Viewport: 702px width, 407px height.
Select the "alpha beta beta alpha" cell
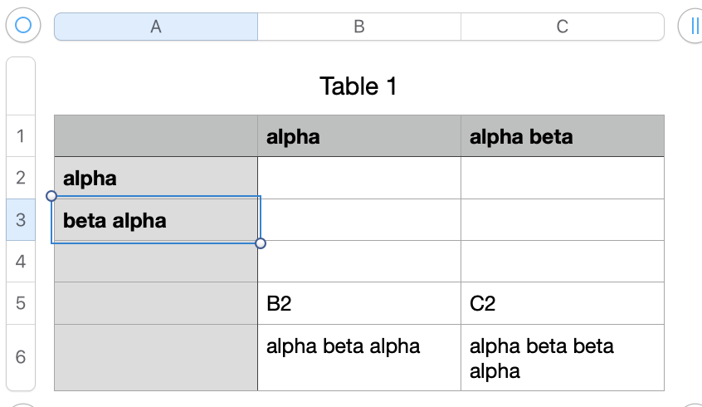(563, 357)
